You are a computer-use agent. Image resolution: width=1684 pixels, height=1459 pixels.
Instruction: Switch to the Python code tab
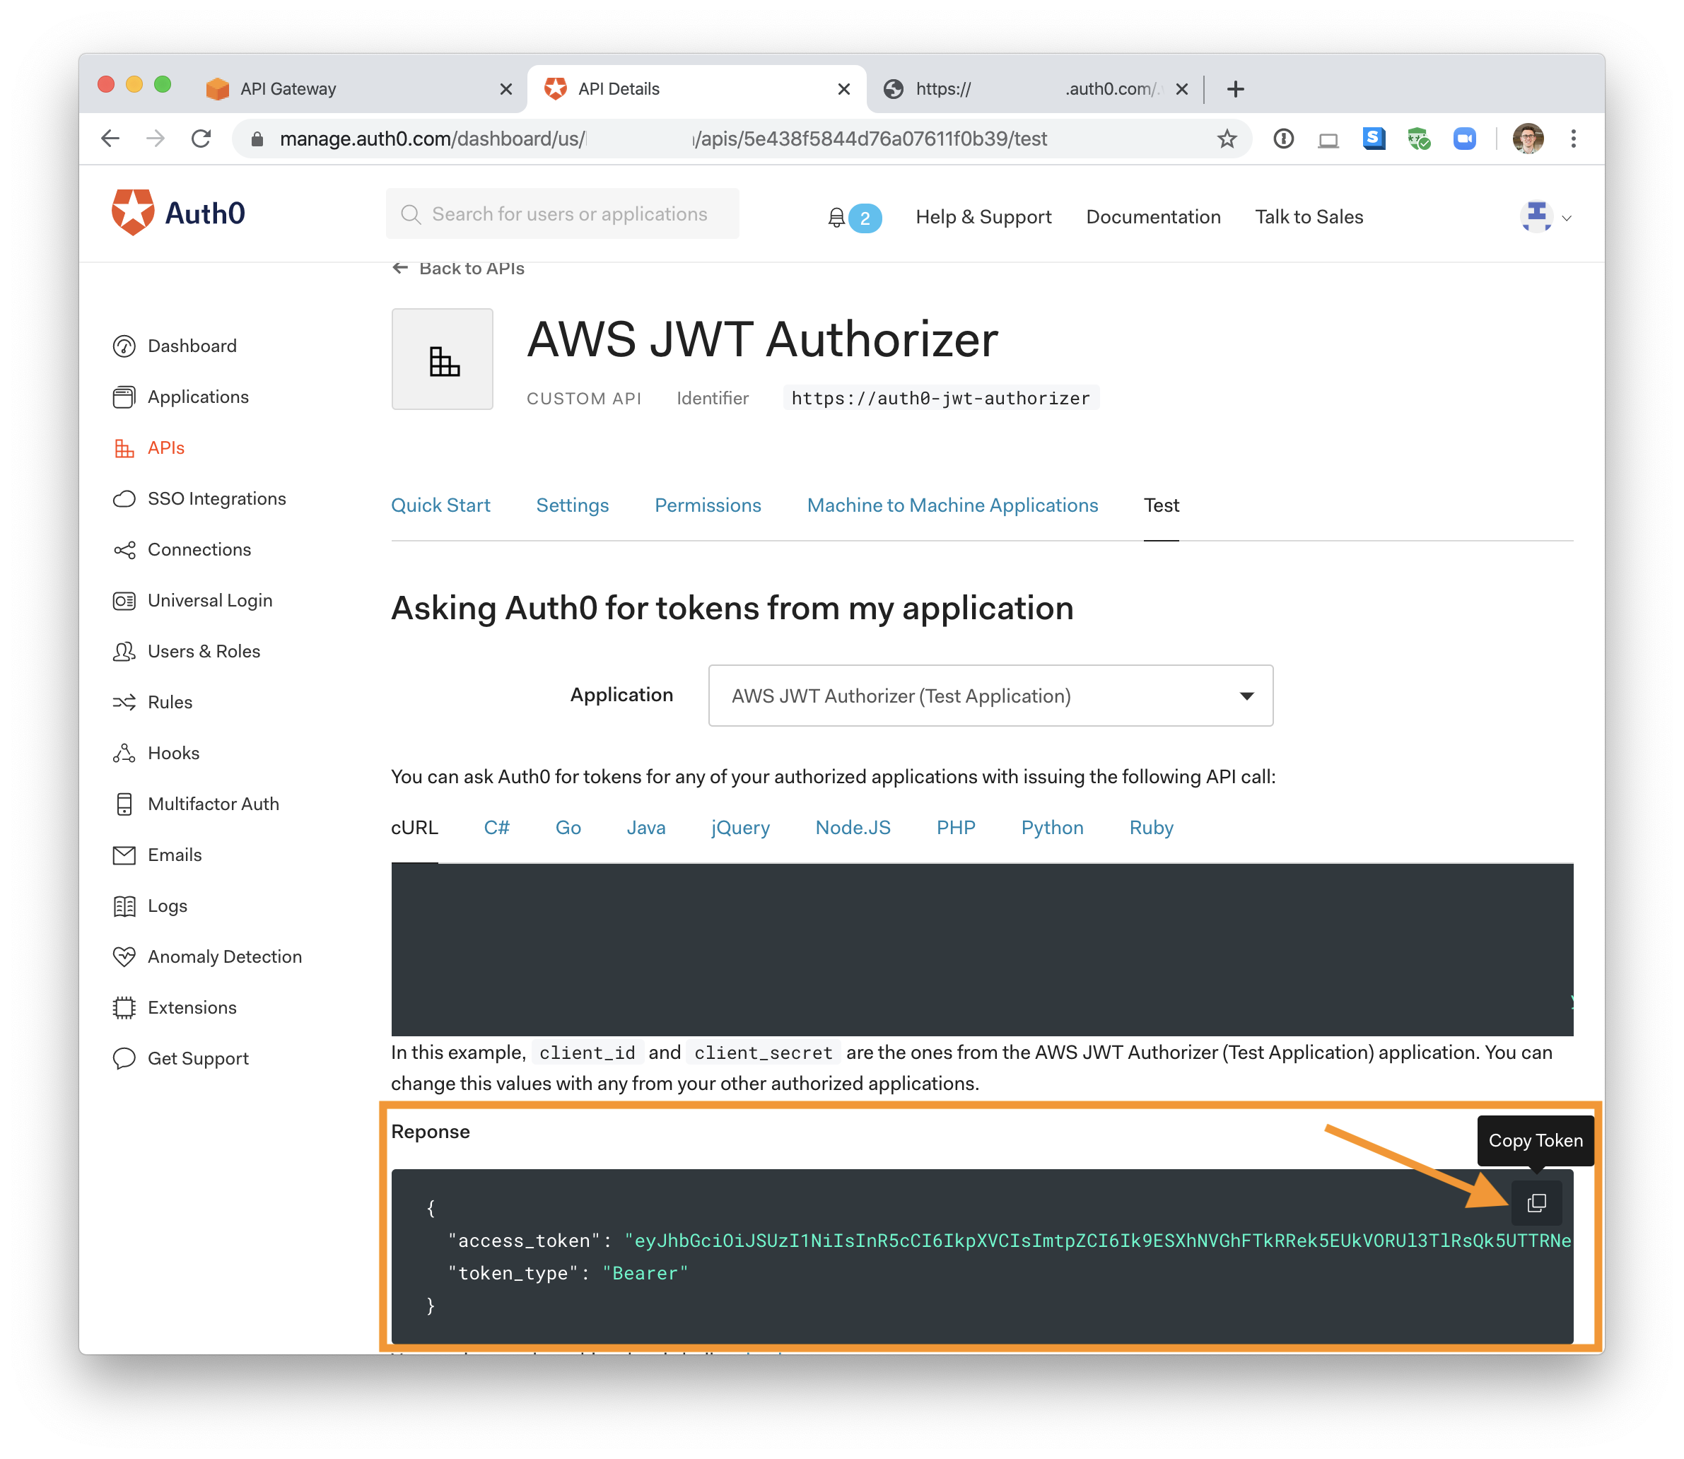click(x=1051, y=828)
